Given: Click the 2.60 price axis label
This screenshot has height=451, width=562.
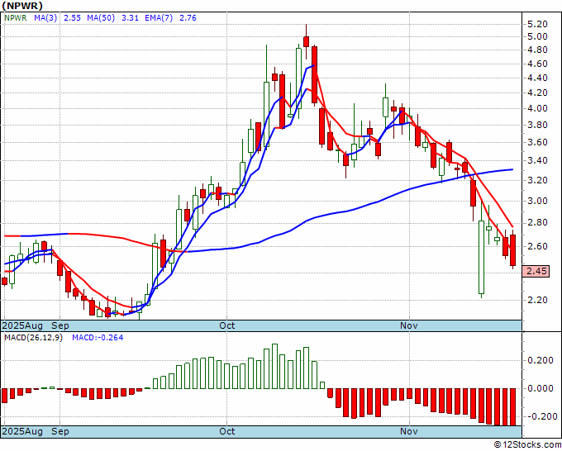Looking at the screenshot, I should (537, 246).
